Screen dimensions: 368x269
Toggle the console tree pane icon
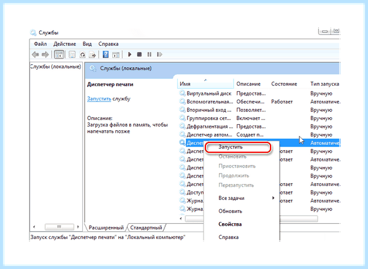click(x=59, y=55)
